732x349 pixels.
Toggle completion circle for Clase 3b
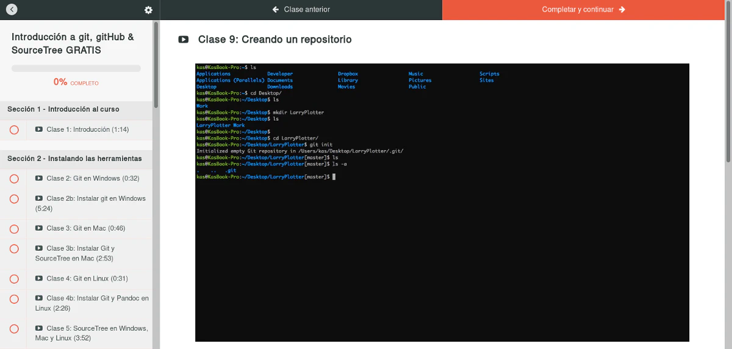pyautogui.click(x=15, y=249)
